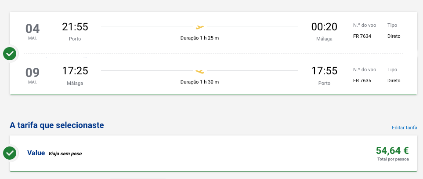Click flight number FR 7634

tap(362, 36)
